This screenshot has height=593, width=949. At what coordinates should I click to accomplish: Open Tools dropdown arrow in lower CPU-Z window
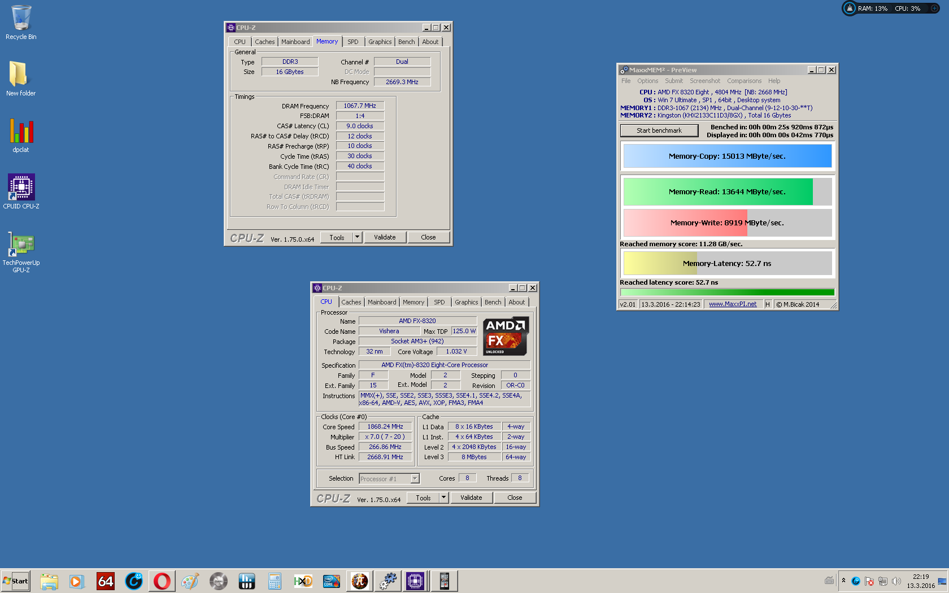click(444, 498)
